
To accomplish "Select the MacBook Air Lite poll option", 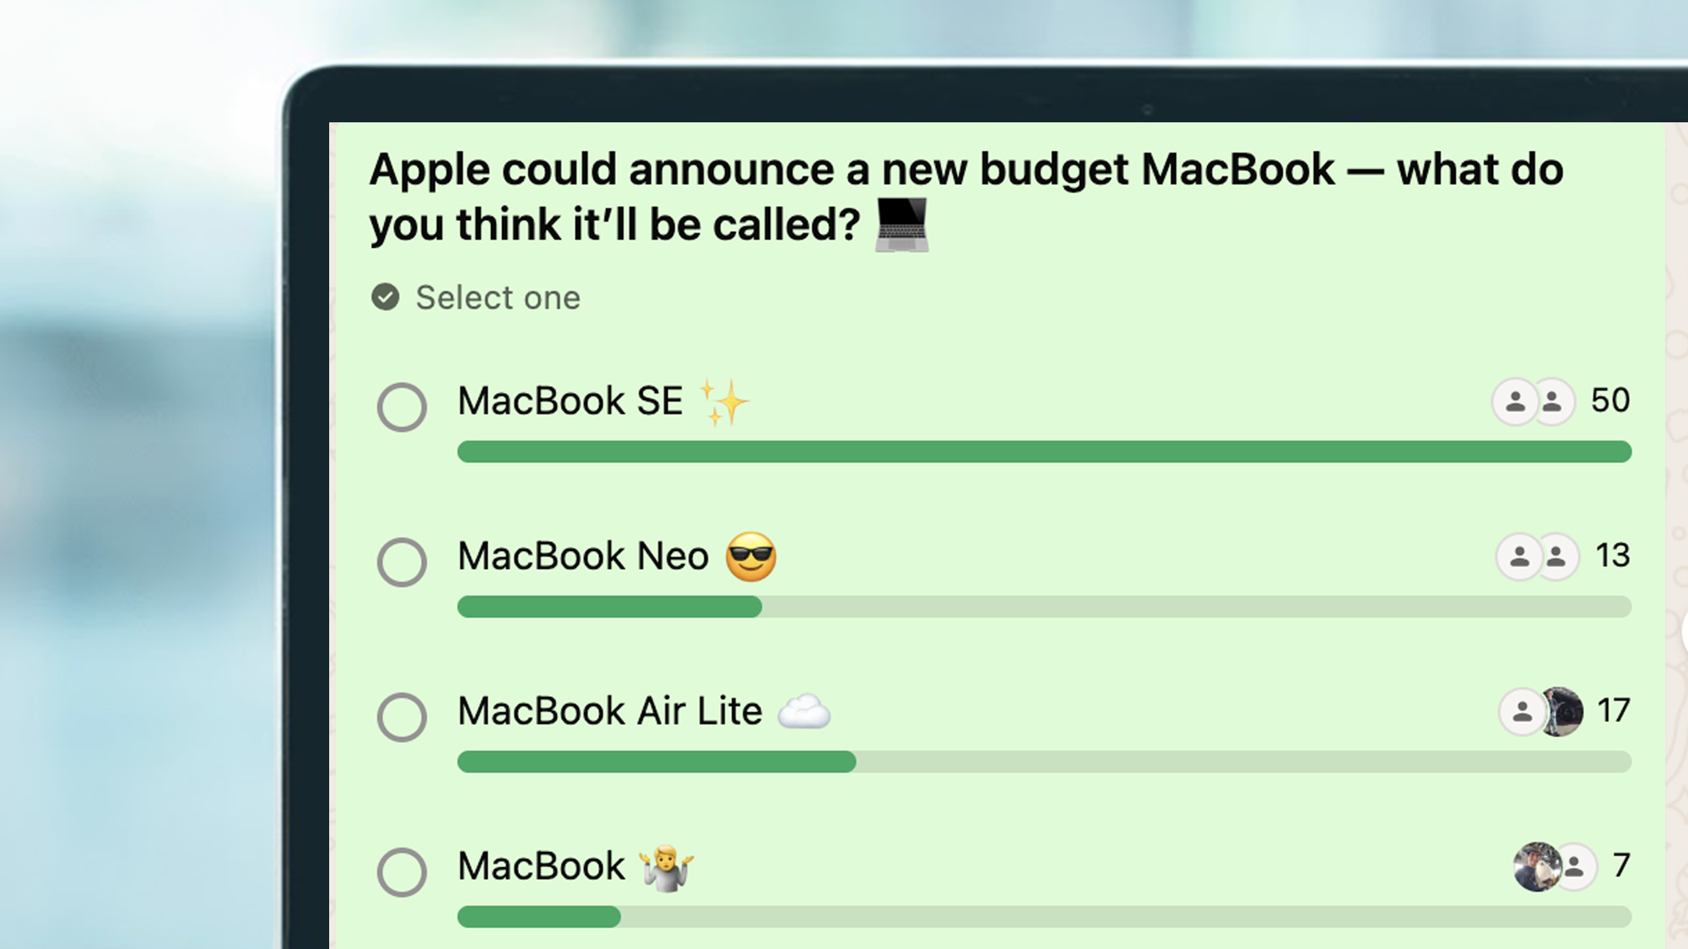I will [x=403, y=716].
